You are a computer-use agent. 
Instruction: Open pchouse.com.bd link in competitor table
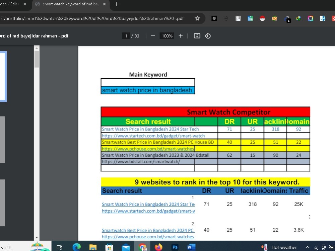tap(148, 149)
